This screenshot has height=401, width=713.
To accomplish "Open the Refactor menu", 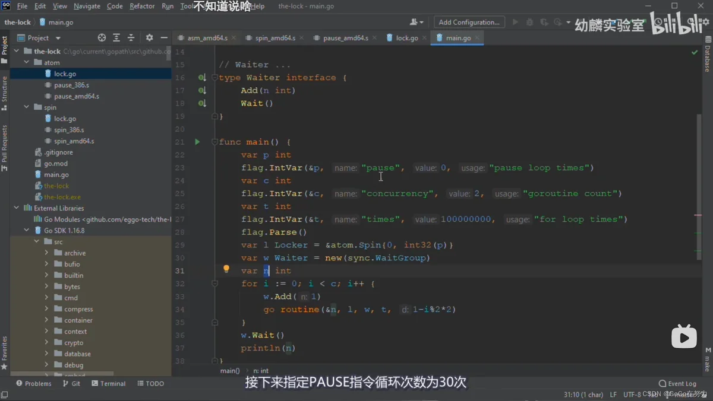I will pos(142,6).
